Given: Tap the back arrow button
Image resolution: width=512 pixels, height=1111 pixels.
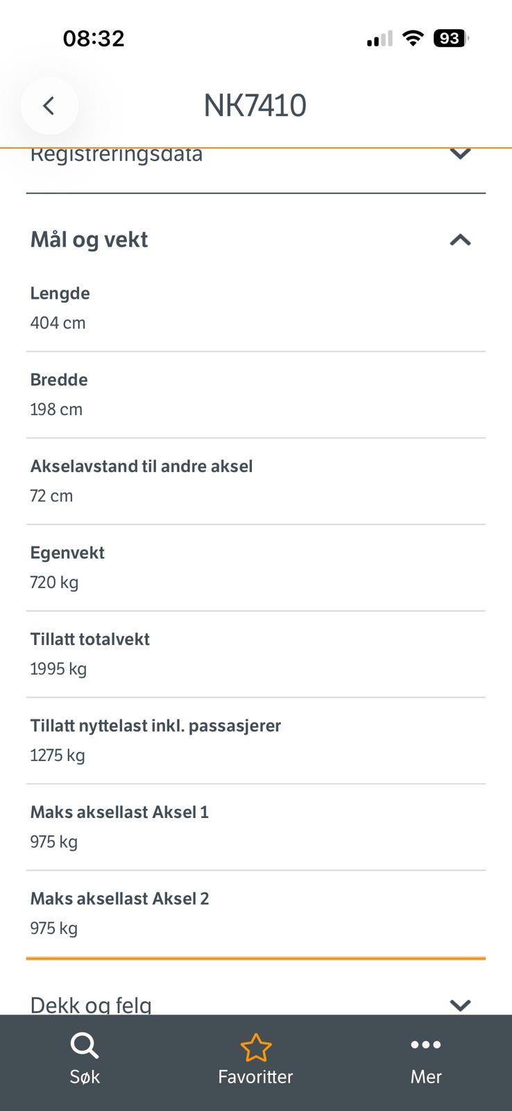Looking at the screenshot, I should 49,106.
